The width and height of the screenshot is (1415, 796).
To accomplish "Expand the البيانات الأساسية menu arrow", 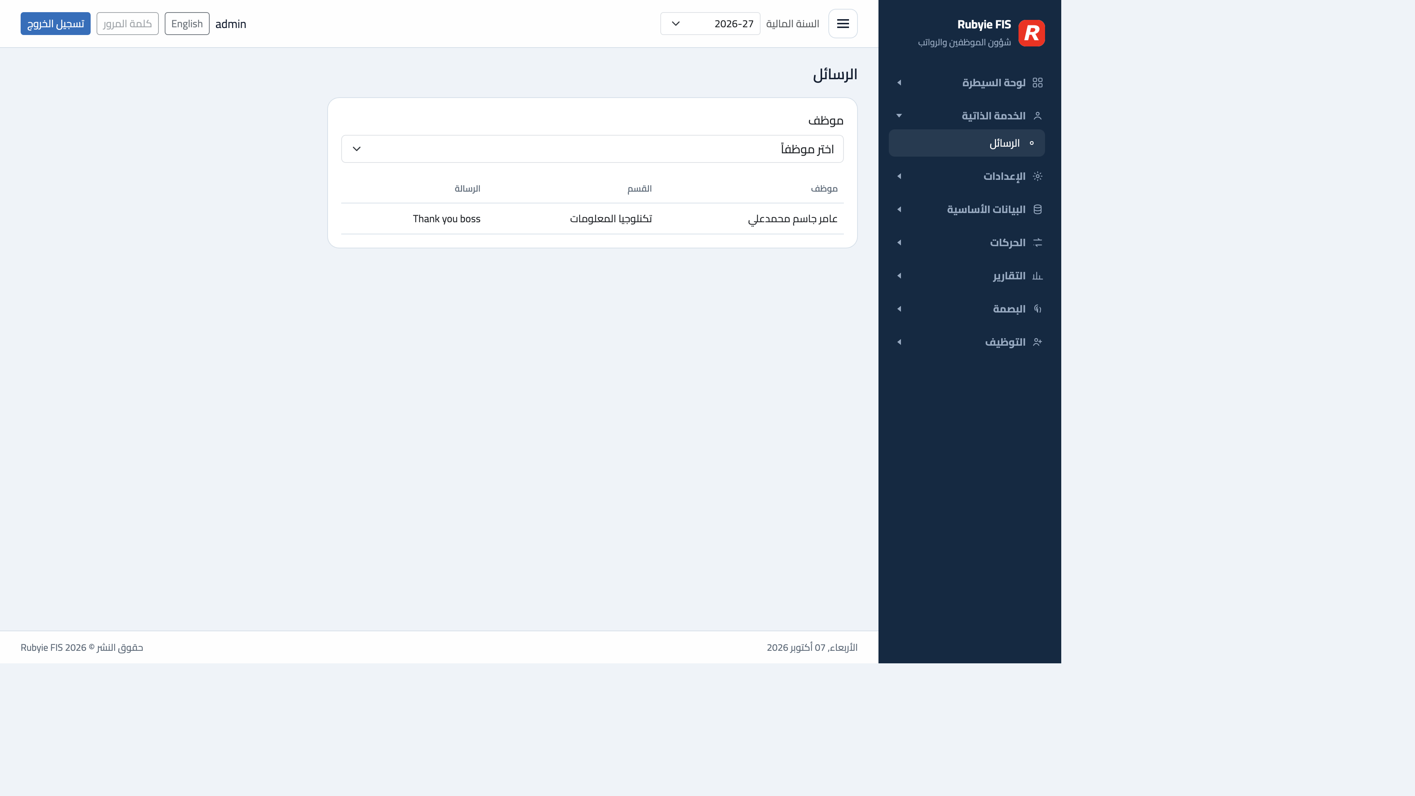I will (899, 209).
